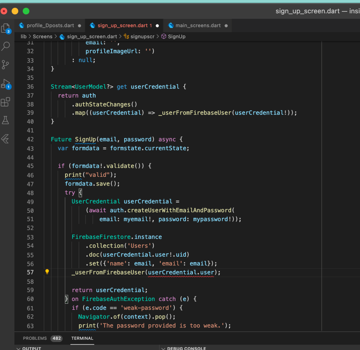
Task: Click Dart file icon on profile_Dposts.dart tab
Action: (22, 26)
